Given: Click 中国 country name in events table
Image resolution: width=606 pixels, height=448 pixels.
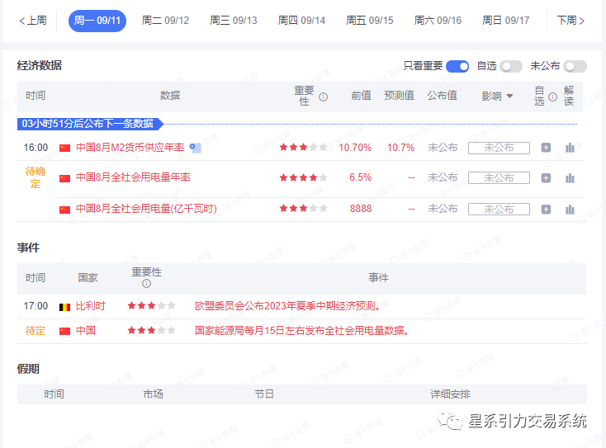Looking at the screenshot, I should tap(85, 331).
